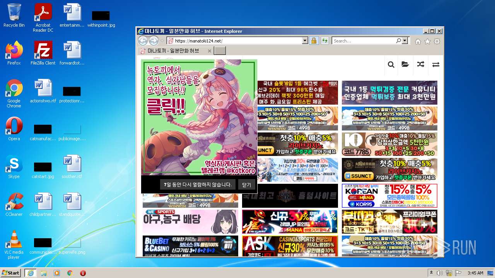The height and width of the screenshot is (278, 495).
Task: Click the SSUNCT 첫충10% banner next to the popup
Action: [297, 144]
